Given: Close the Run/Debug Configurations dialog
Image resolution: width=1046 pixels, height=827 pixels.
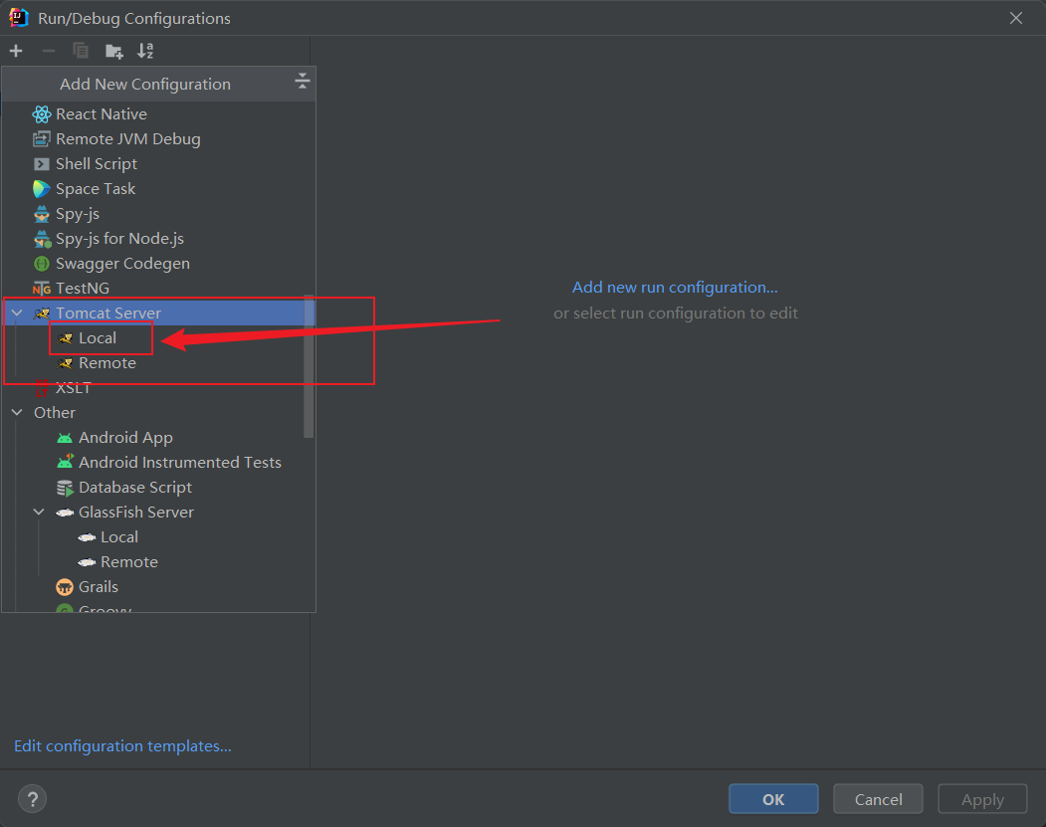Looking at the screenshot, I should [1016, 18].
